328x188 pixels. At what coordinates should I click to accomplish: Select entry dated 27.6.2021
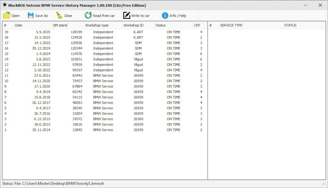click(103, 75)
